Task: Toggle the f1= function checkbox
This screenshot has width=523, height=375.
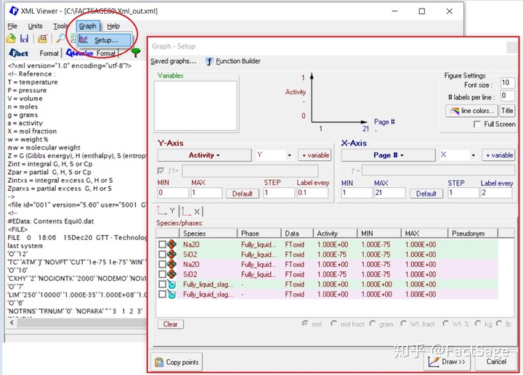Action: point(161,171)
